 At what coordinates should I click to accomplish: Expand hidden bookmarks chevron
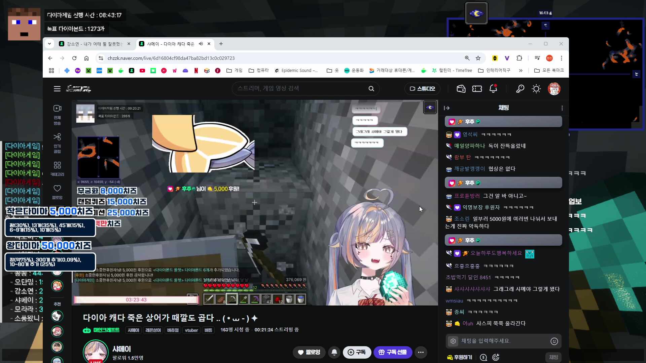click(521, 71)
